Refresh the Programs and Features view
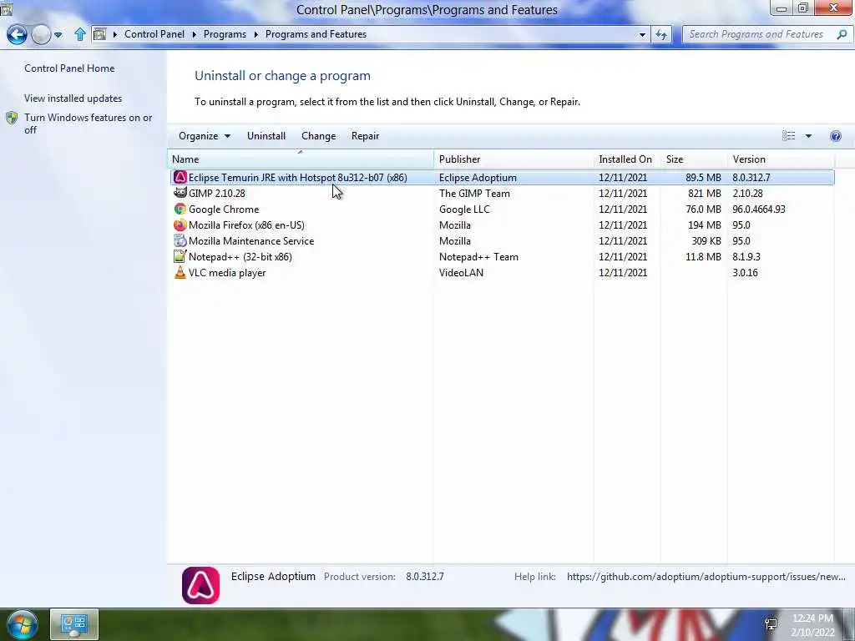The height and width of the screenshot is (641, 855). (x=661, y=34)
